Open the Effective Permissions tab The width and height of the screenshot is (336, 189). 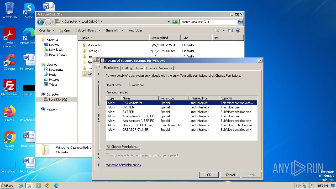tap(159, 68)
